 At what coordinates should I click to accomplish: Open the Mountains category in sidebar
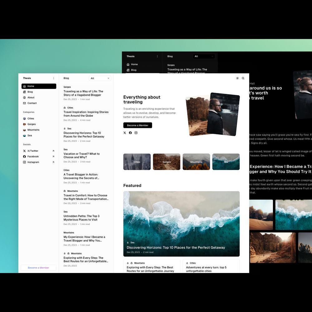(33, 130)
